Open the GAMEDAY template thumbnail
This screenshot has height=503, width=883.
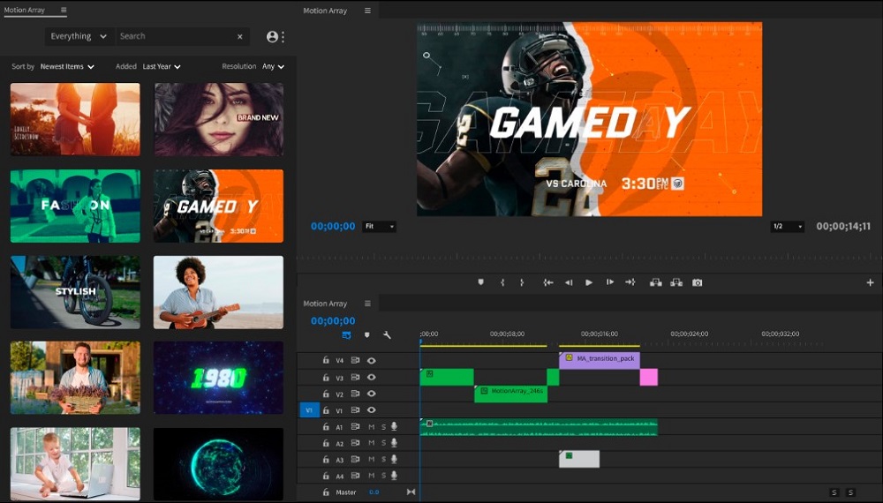(218, 206)
